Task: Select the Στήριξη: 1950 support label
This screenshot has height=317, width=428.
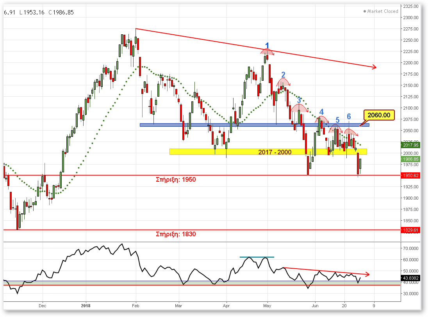Action: point(176,179)
